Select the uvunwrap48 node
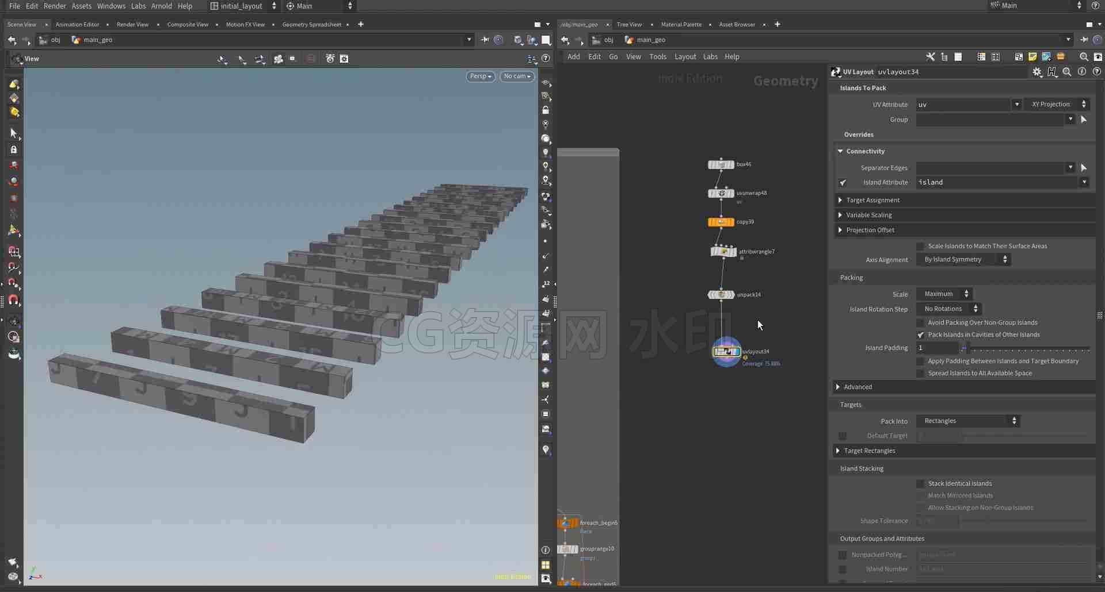 click(x=721, y=193)
